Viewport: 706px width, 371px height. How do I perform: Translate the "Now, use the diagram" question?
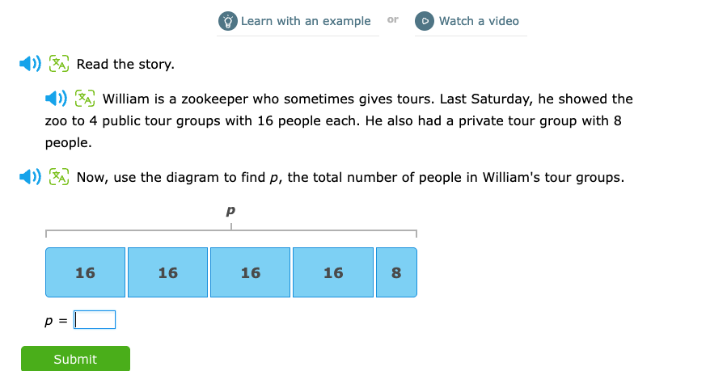coord(59,177)
